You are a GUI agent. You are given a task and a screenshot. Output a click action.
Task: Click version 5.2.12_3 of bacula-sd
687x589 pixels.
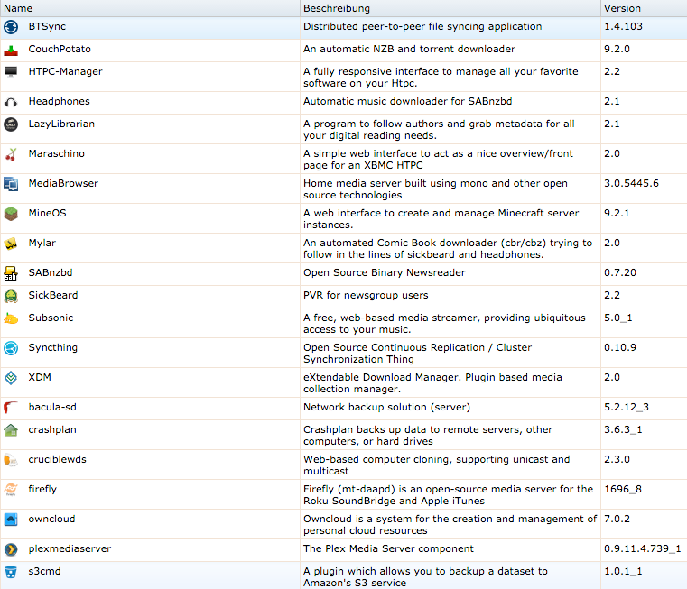pyautogui.click(x=627, y=408)
